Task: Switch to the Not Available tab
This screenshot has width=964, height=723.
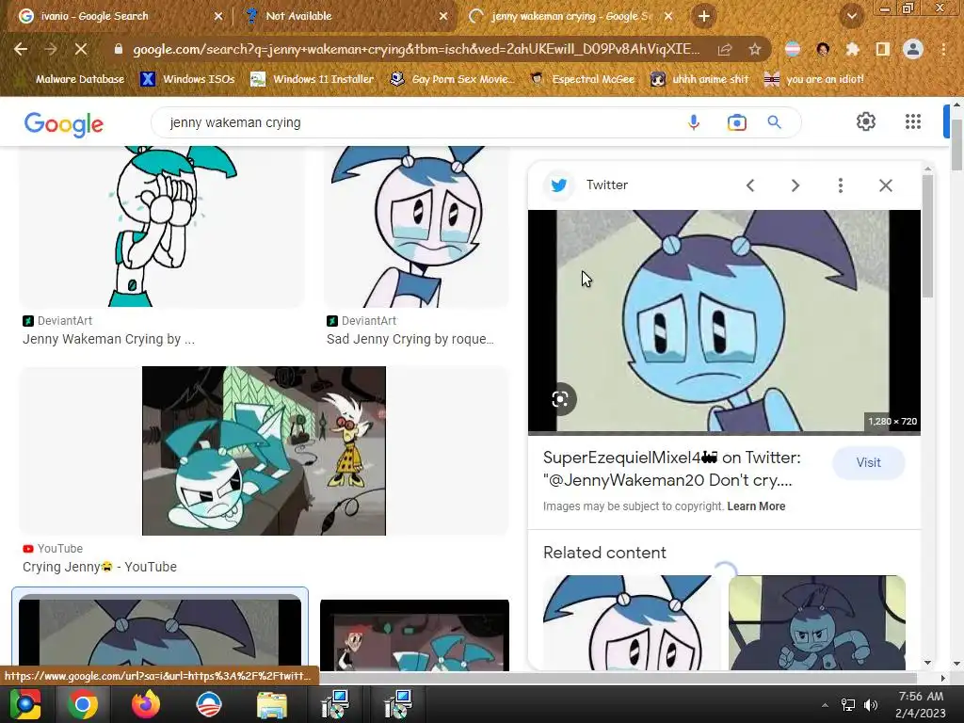Action: click(345, 16)
